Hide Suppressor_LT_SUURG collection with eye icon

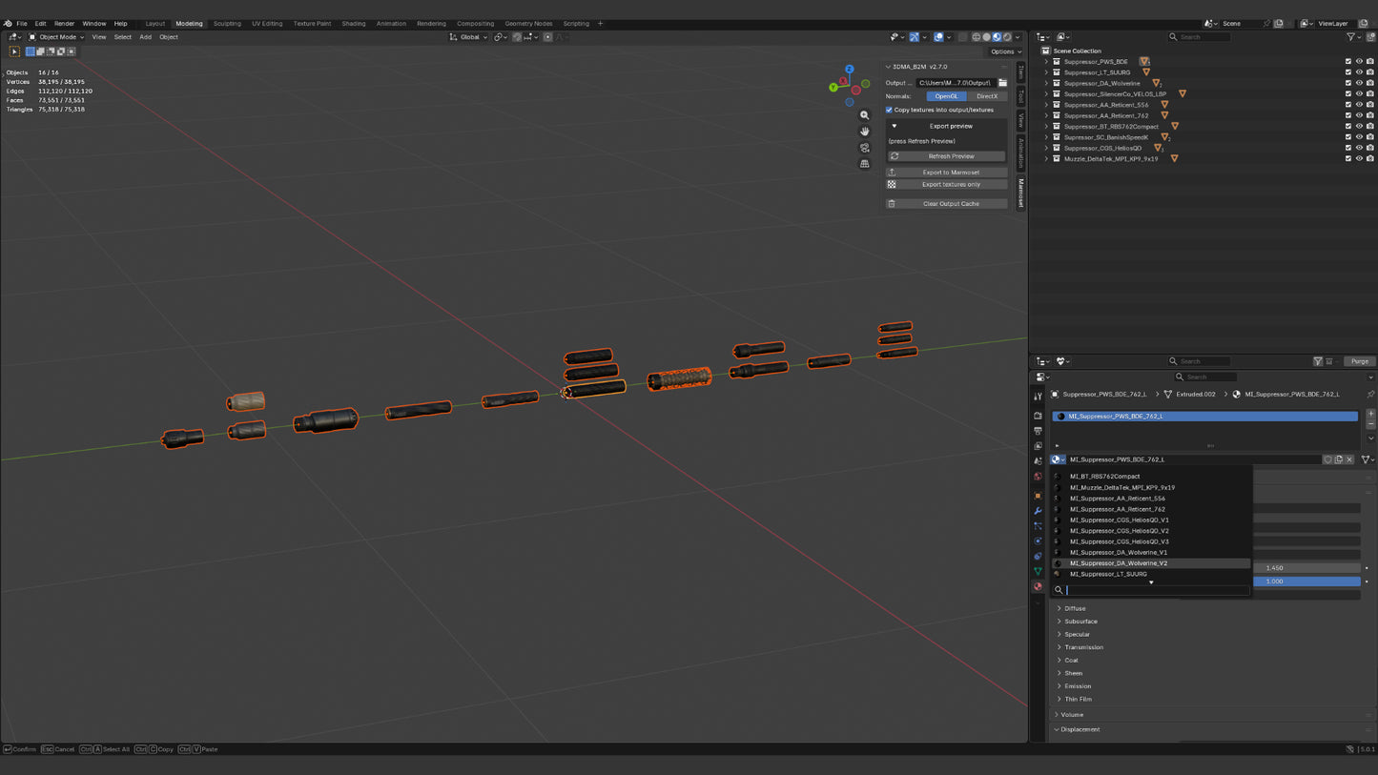point(1359,72)
